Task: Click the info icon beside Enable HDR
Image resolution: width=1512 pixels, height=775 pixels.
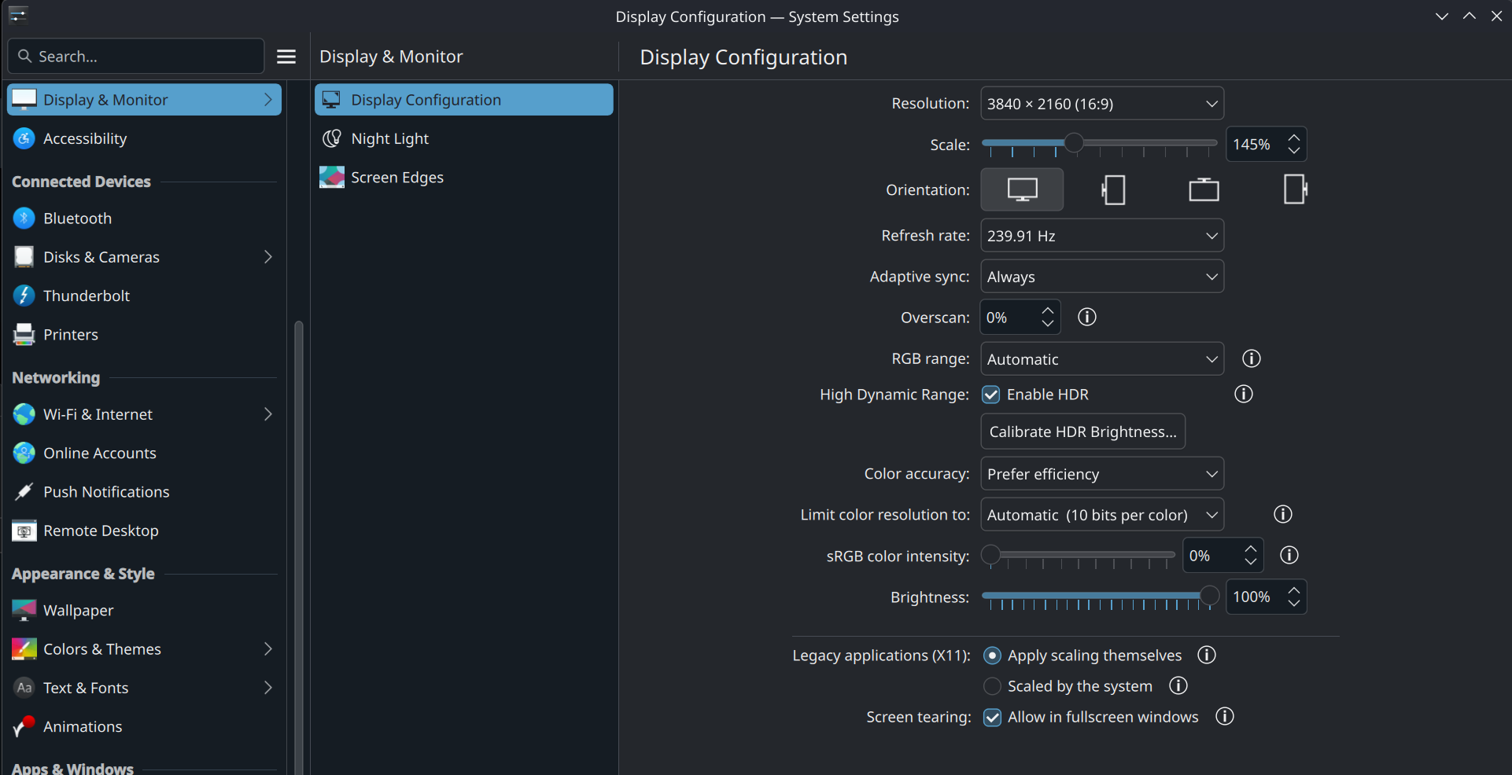Action: [1243, 394]
